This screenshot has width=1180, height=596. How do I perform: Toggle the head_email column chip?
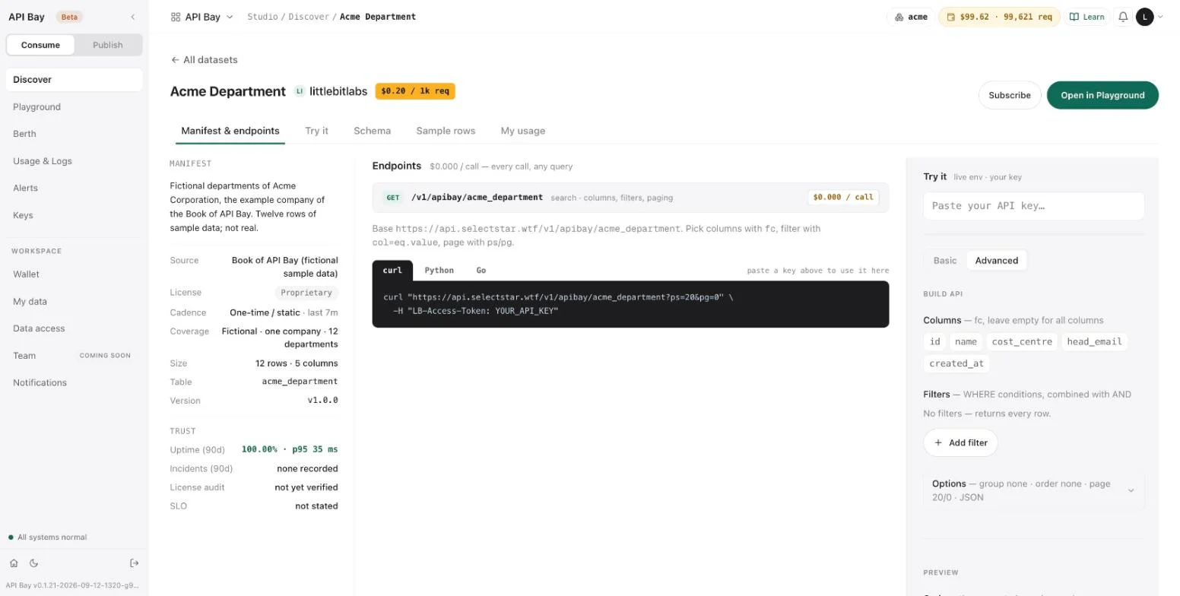pos(1094,341)
